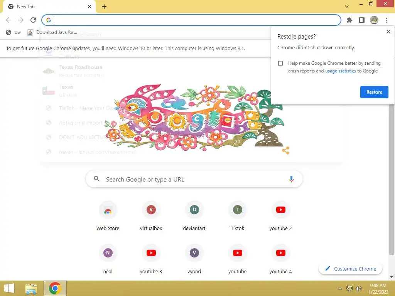Open the volume speaker tray icon

click(x=358, y=288)
